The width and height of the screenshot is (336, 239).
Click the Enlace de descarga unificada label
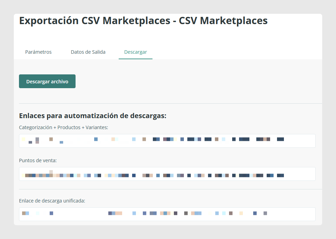(x=52, y=201)
